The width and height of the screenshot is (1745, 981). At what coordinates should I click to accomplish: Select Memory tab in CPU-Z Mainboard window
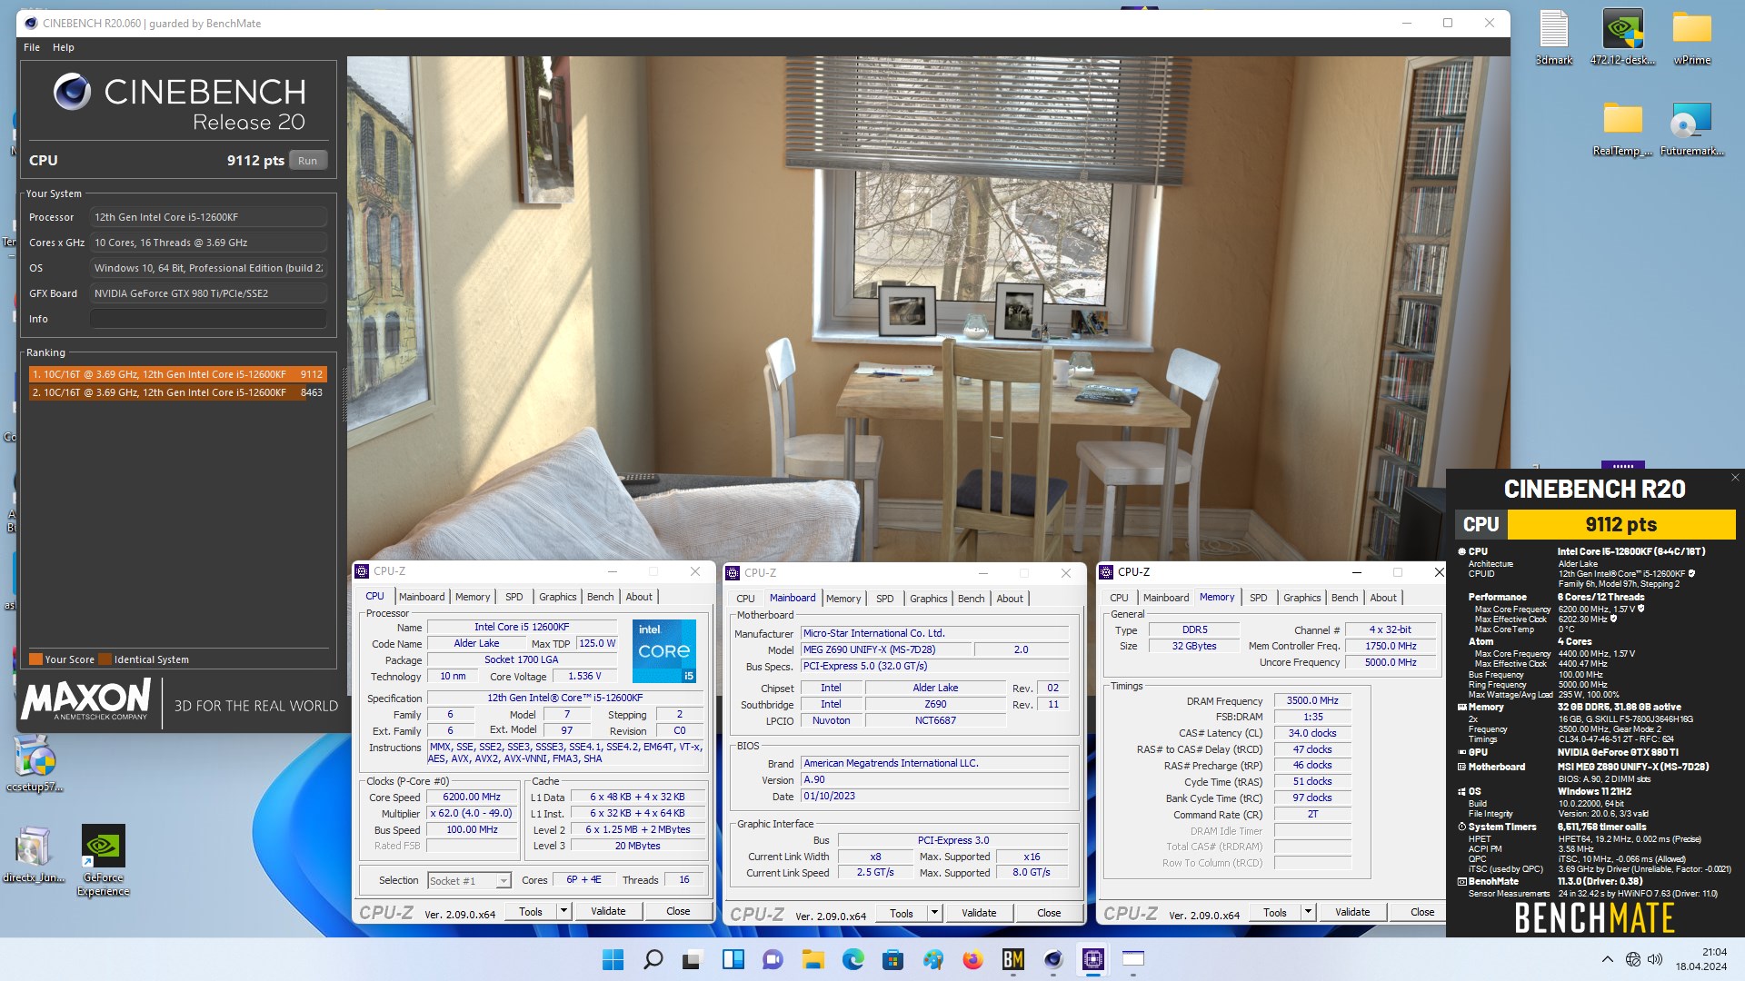pyautogui.click(x=843, y=599)
